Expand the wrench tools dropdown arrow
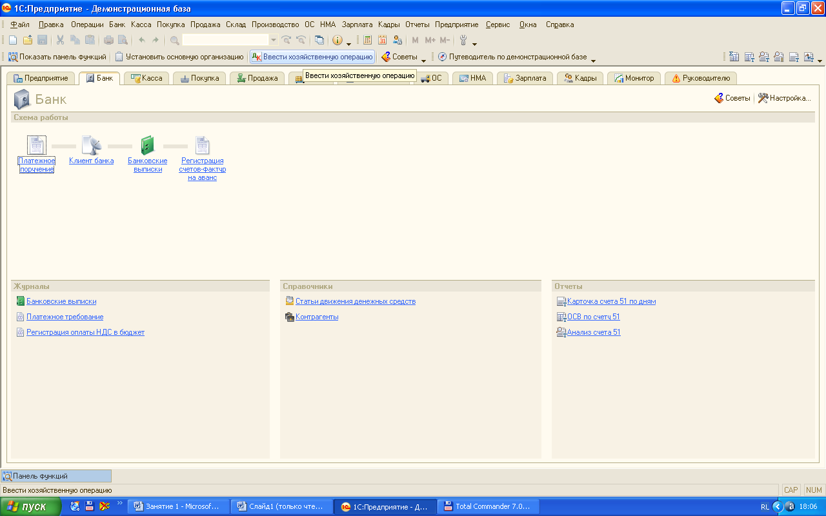826x516 pixels. point(474,43)
